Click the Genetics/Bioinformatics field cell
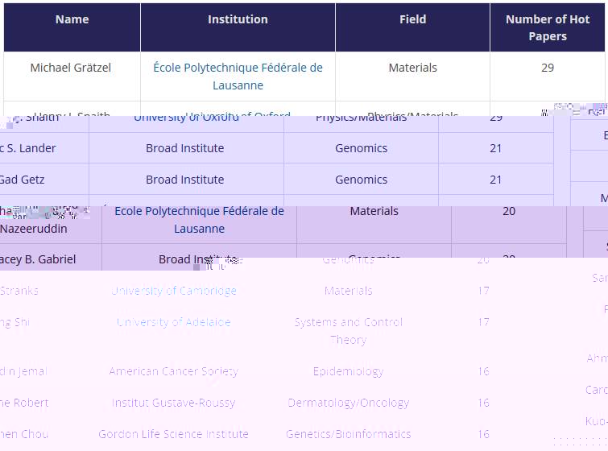The height and width of the screenshot is (451, 608). pos(348,434)
